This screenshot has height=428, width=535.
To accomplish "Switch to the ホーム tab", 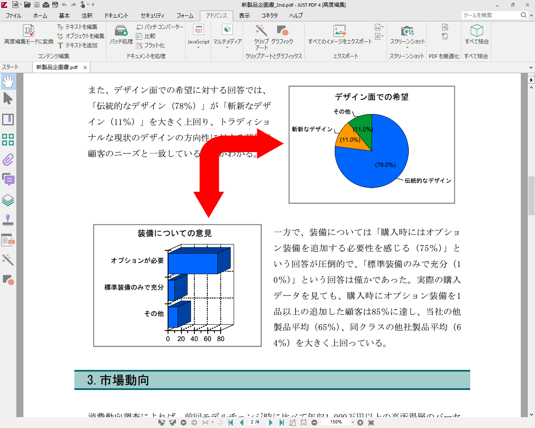I will (40, 15).
